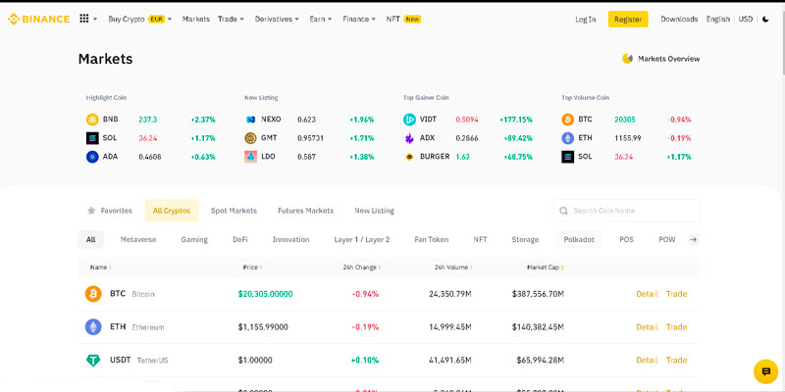Toggle dark mode moon icon
785x392 pixels.
pyautogui.click(x=765, y=19)
